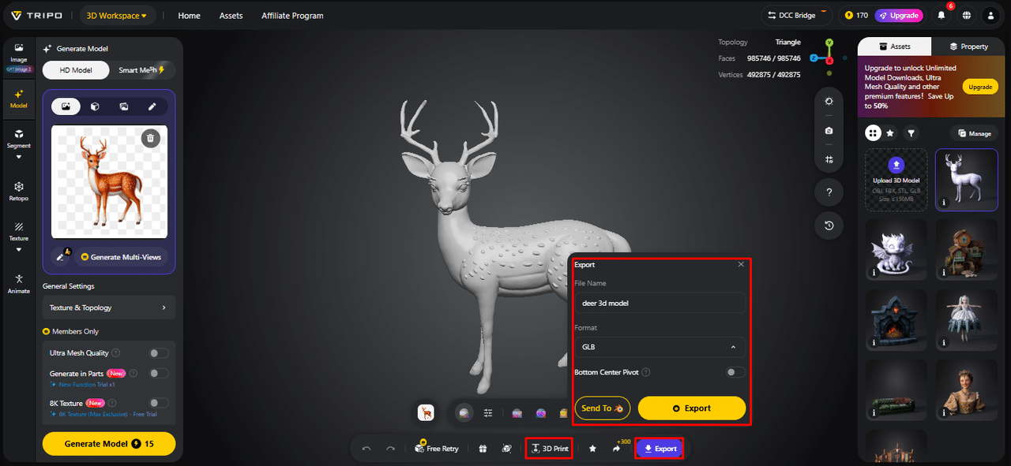
Task: Click the yellow Export button in dialog
Action: [x=692, y=408]
